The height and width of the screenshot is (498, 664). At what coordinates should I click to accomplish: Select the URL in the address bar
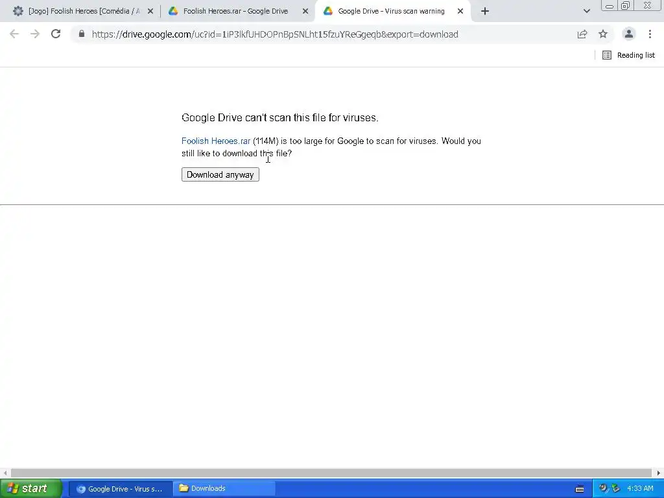275,34
